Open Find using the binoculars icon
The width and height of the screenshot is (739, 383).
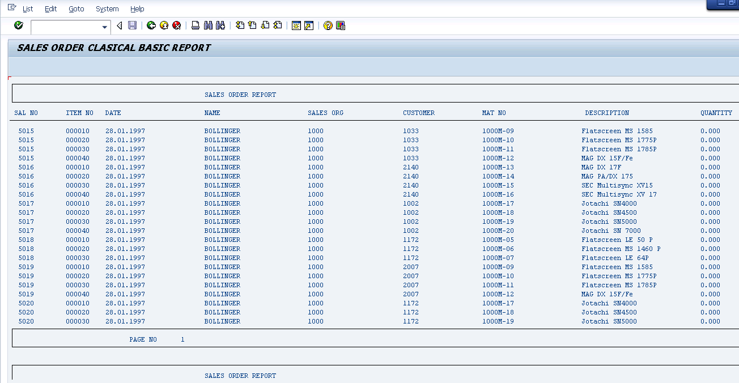(x=208, y=25)
